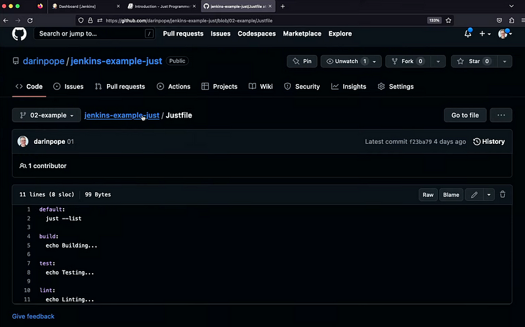
Task: Open the jenkins-example-just repo title link
Action: pyautogui.click(x=116, y=61)
